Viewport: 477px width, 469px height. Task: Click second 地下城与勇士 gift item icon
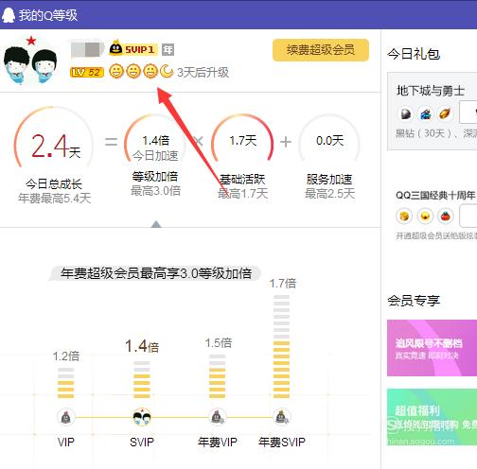pyautogui.click(x=425, y=113)
